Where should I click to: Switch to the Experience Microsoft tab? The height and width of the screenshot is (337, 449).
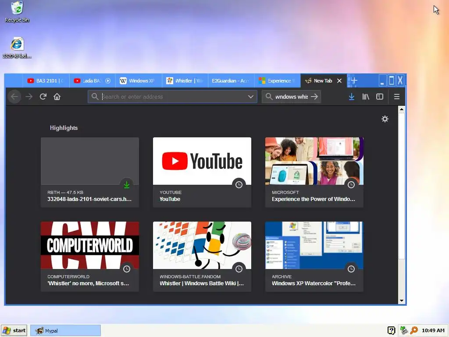coord(278,81)
